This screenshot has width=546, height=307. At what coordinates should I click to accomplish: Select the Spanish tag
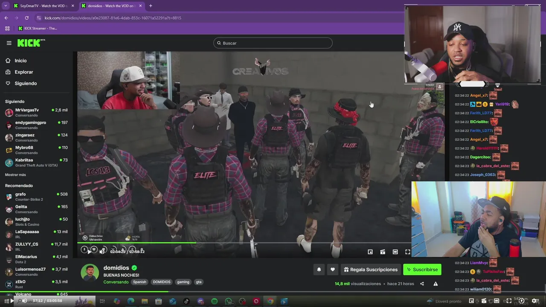(x=139, y=282)
